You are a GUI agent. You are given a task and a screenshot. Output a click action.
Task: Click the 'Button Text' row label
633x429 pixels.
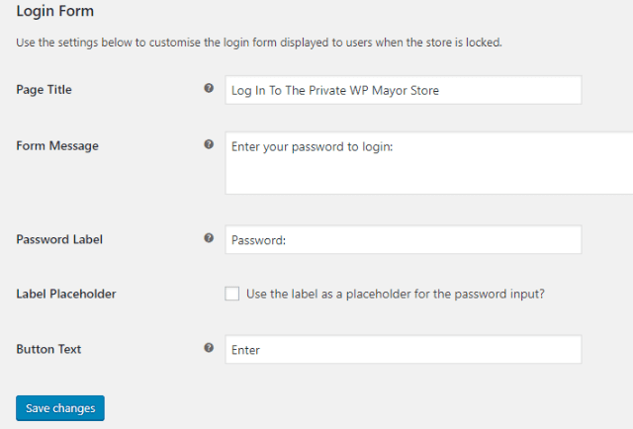(47, 349)
